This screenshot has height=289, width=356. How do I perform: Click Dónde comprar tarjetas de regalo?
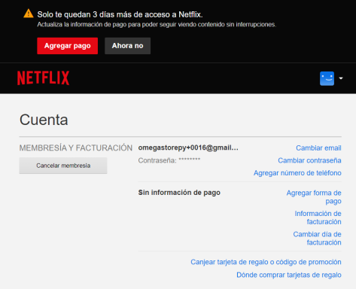click(289, 275)
